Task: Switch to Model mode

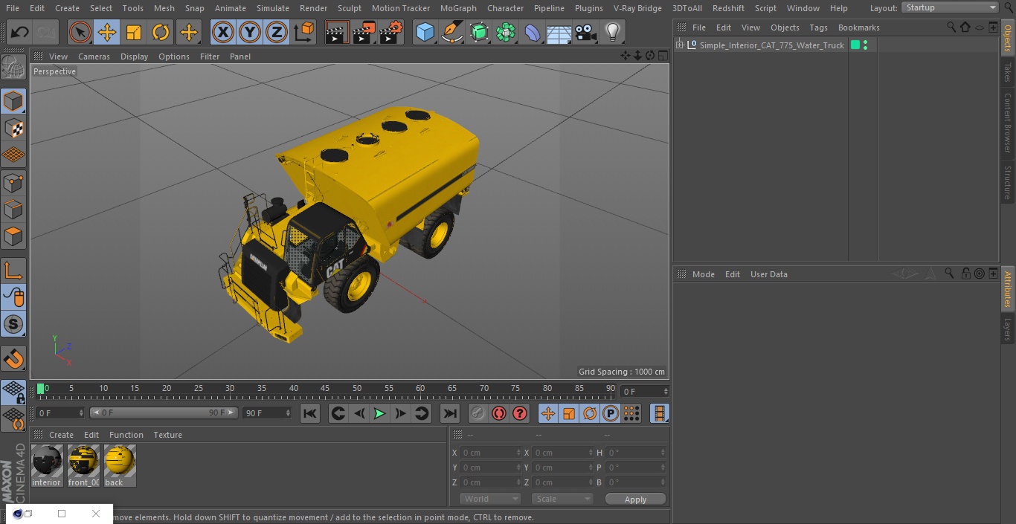Action: tap(13, 101)
